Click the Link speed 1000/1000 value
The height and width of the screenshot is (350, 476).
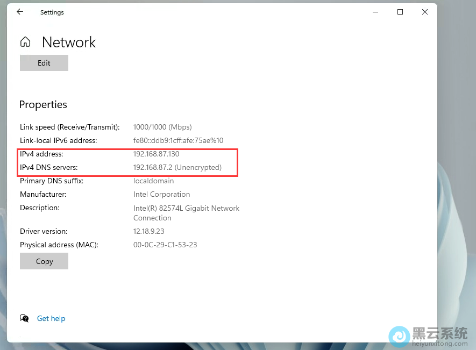coord(162,127)
